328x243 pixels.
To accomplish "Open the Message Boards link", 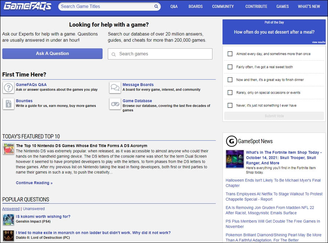I will 138,85.
